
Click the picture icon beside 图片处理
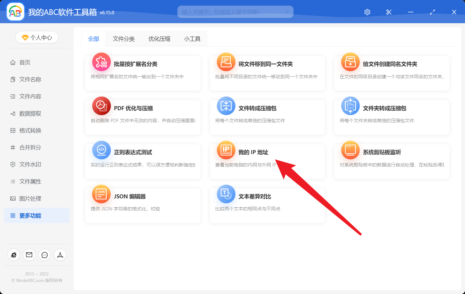click(x=13, y=199)
